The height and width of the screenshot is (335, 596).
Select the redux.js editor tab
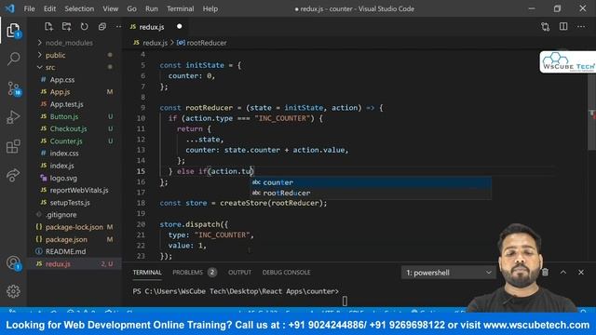156,27
